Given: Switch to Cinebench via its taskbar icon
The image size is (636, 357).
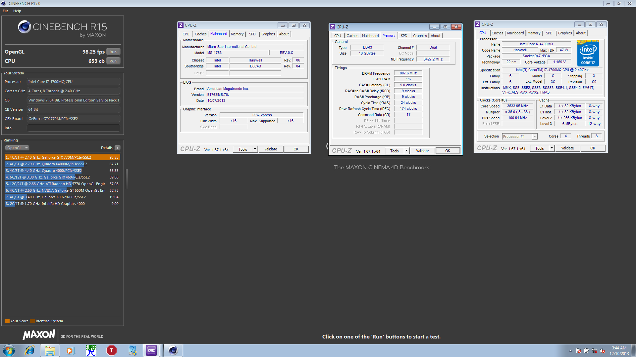Looking at the screenshot, I should (173, 350).
